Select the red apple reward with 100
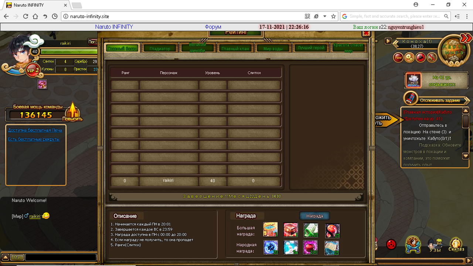Image resolution: width=473 pixels, height=266 pixels. (311, 247)
